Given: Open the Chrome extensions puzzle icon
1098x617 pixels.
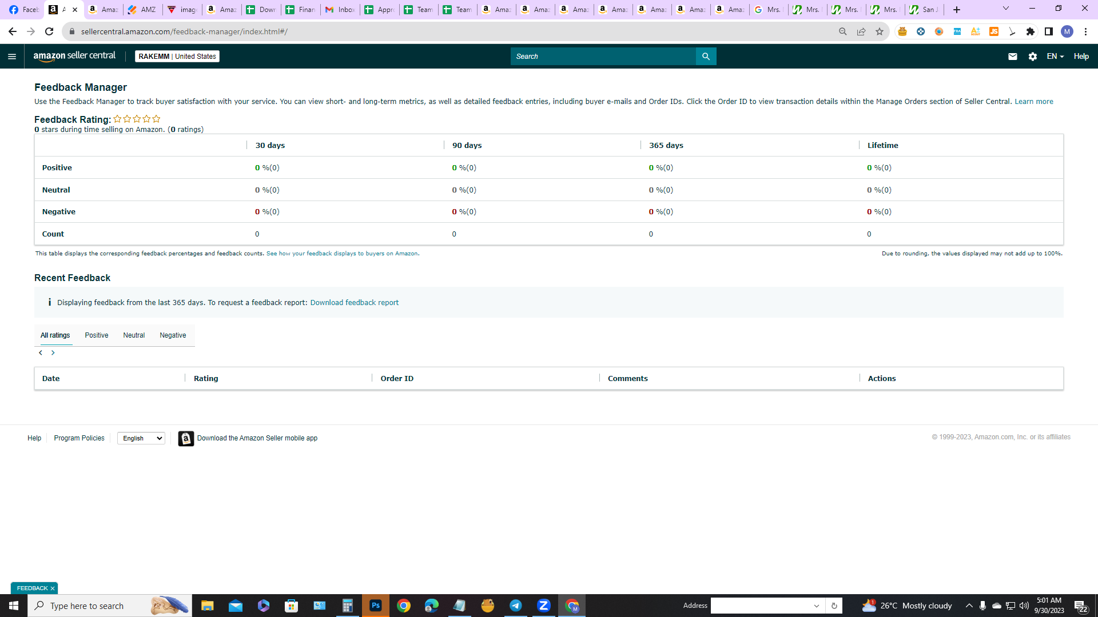Looking at the screenshot, I should pos(1031,31).
